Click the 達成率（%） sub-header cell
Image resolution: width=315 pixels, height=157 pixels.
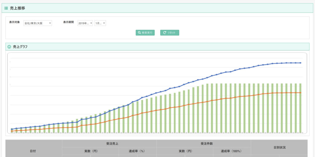coord(138,151)
